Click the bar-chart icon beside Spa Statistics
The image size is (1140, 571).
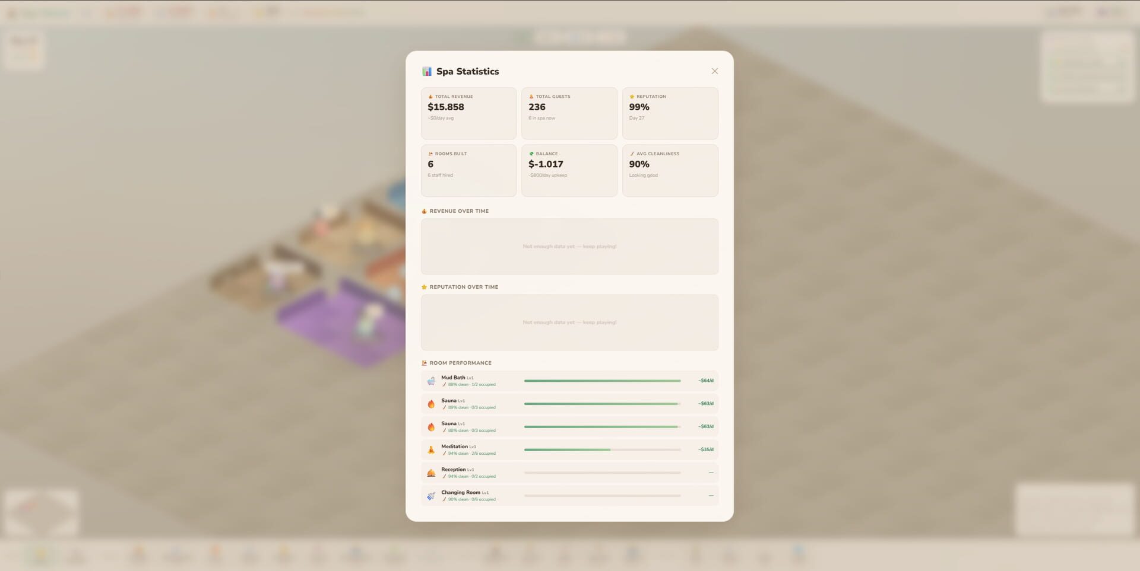tap(426, 71)
